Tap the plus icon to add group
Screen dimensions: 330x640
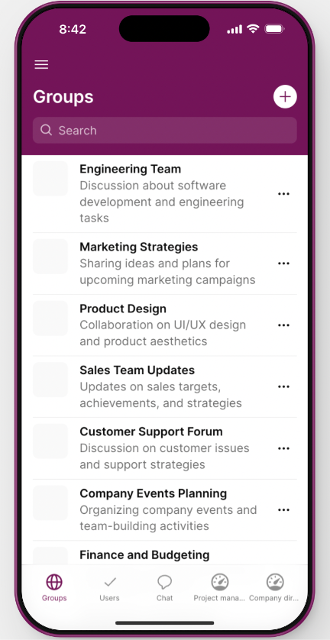[x=285, y=97]
